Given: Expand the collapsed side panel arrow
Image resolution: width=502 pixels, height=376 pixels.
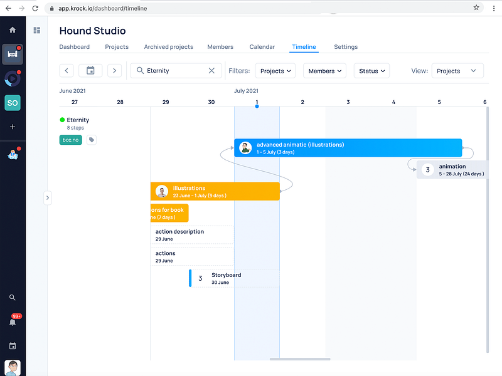Looking at the screenshot, I should [48, 198].
